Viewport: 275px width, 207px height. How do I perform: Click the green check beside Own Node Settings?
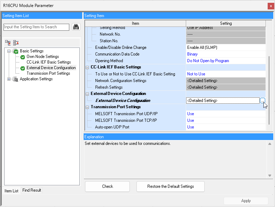(x=23, y=57)
